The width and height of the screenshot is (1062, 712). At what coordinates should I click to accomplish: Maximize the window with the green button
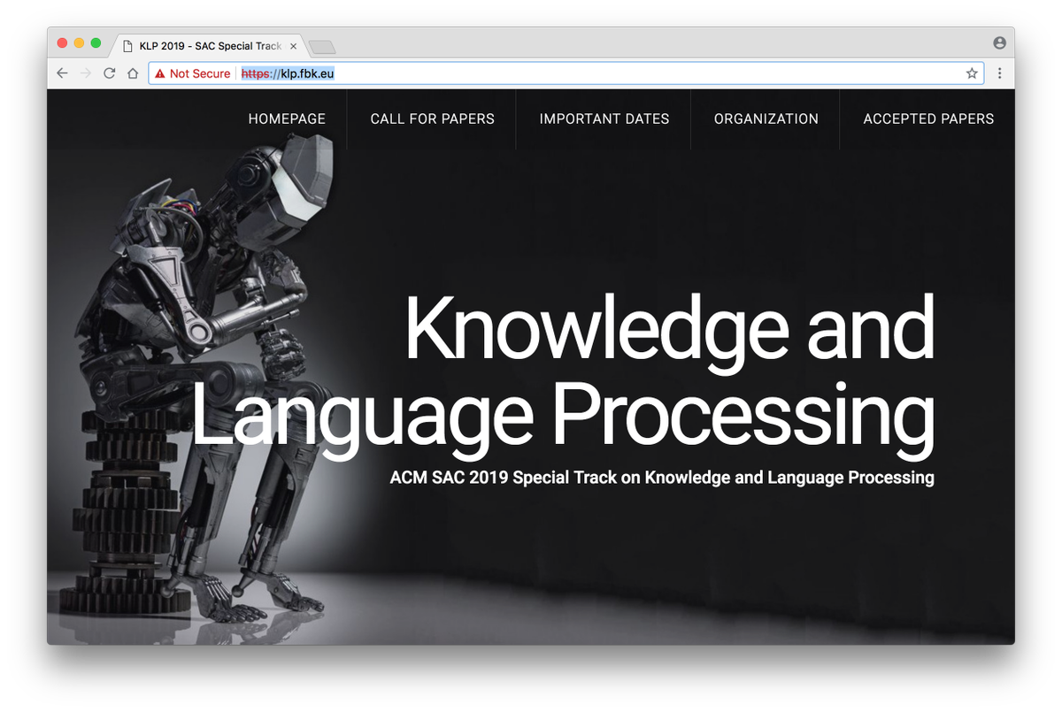click(x=96, y=42)
